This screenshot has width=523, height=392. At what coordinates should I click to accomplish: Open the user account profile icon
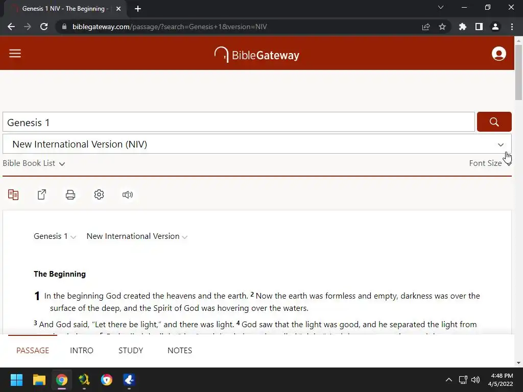click(498, 54)
